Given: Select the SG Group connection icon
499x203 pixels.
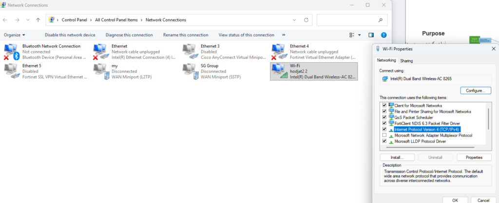Looking at the screenshot, I should (x=191, y=71).
